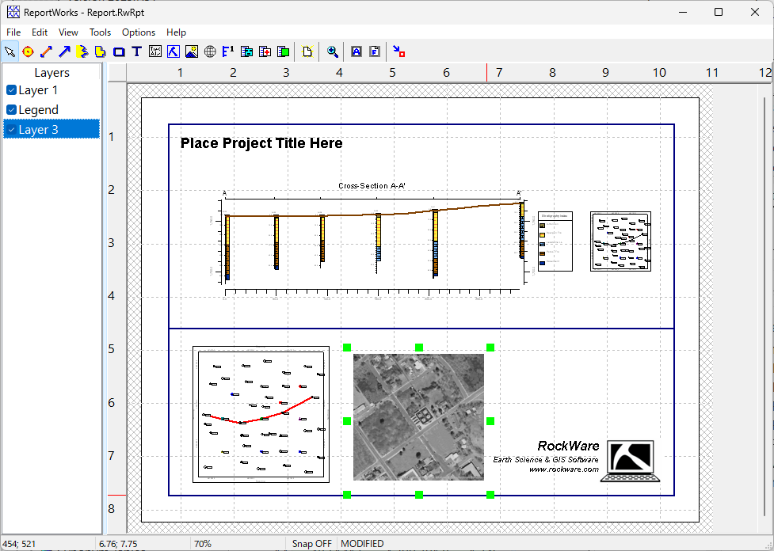Screen dimensions: 774x551
Task: Open the Tools menu
Action: [100, 32]
